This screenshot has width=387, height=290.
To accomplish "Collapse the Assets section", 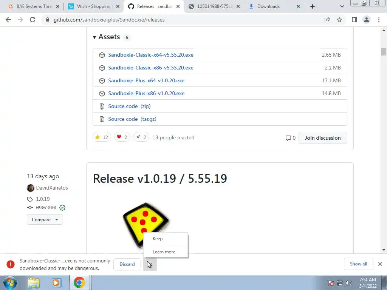I will click(106, 37).
